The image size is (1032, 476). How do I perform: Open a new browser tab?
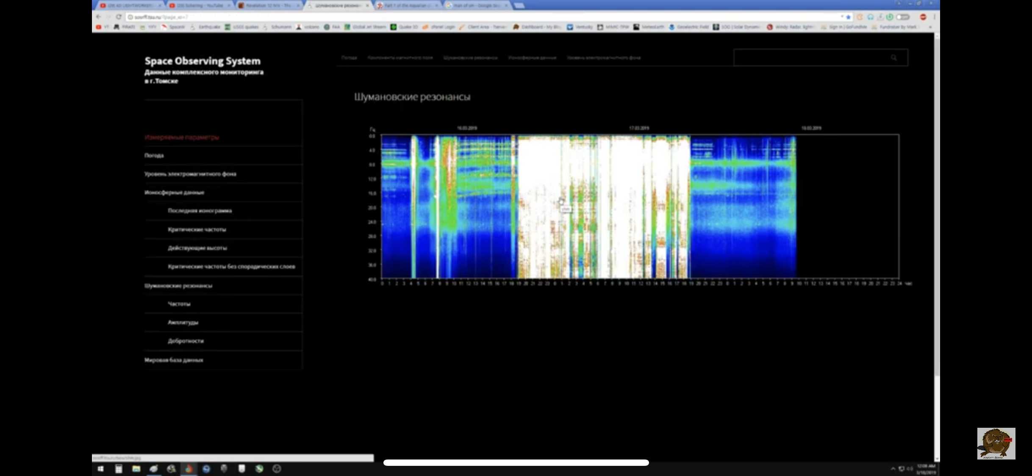click(519, 6)
